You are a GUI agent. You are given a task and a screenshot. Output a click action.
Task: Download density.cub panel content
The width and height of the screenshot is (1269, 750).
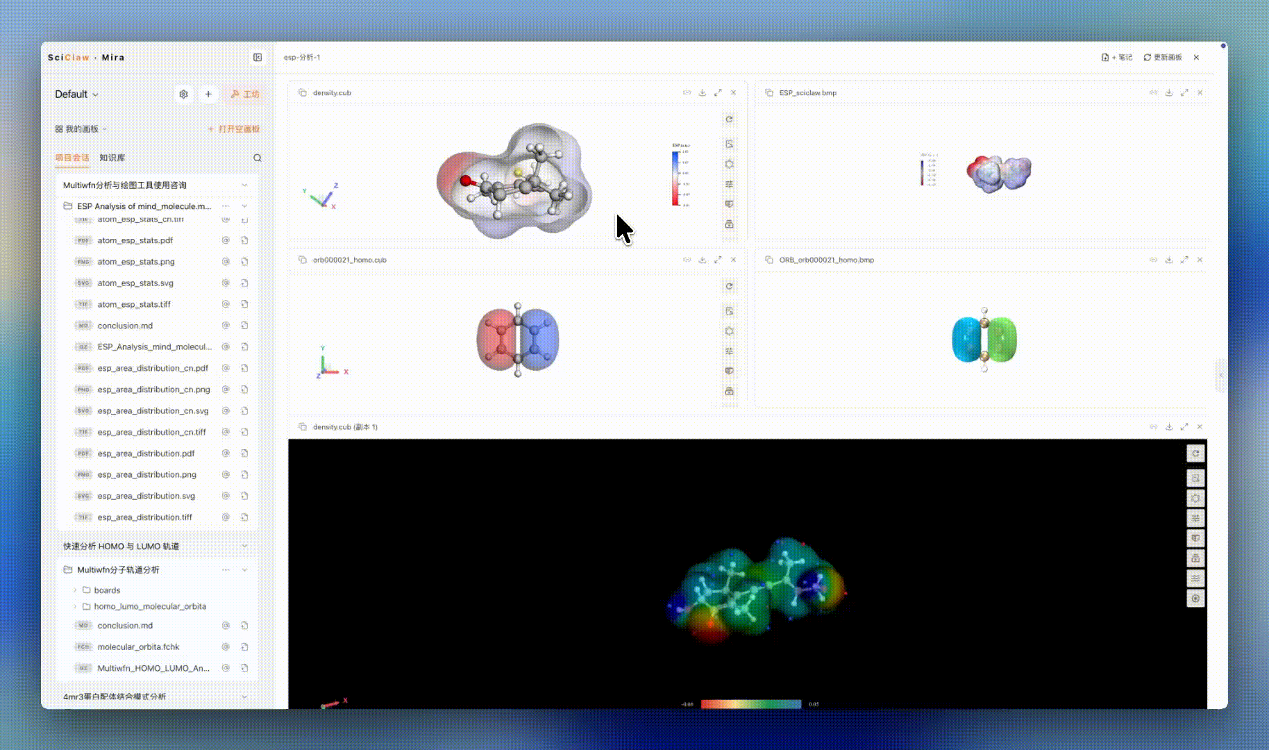pyautogui.click(x=703, y=93)
